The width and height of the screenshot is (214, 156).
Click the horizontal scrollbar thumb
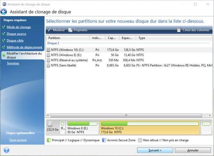[x=126, y=115]
